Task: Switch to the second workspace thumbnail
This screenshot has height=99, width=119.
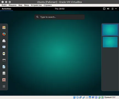Action: [110, 42]
